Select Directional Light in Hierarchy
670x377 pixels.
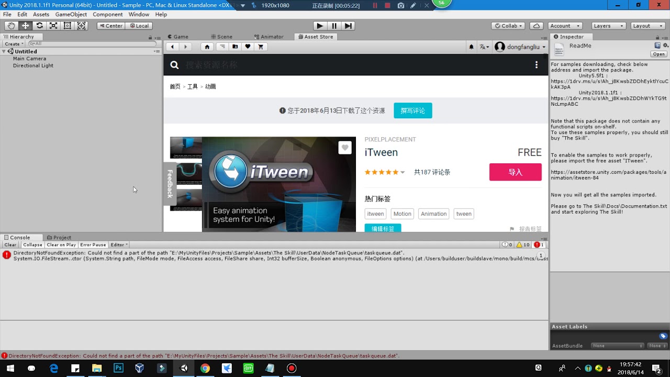click(33, 65)
